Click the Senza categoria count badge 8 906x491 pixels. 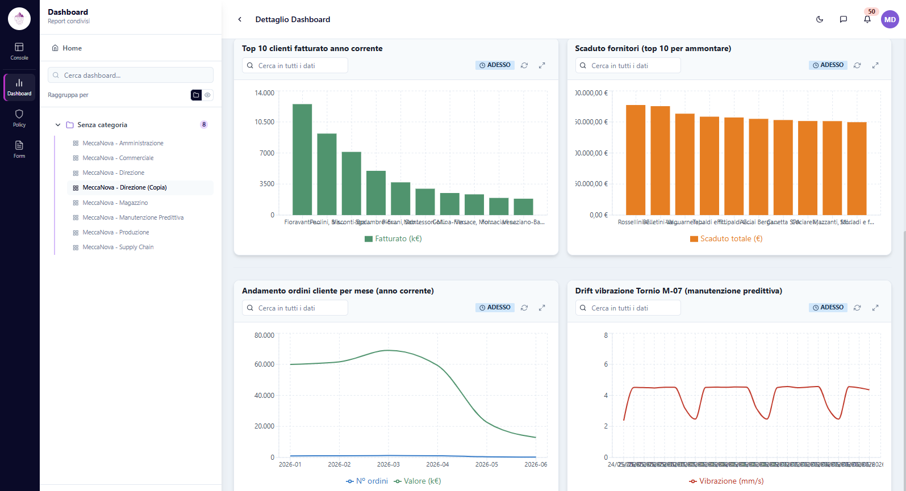point(204,125)
